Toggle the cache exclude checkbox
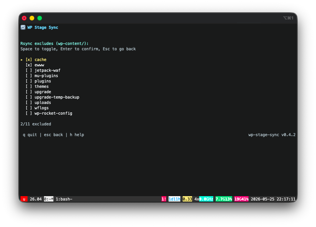Image resolution: width=316 pixels, height=227 pixels. [x=29, y=60]
